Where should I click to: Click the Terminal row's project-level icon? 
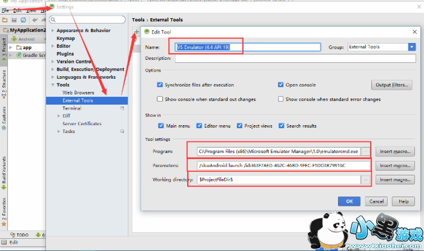(122, 108)
